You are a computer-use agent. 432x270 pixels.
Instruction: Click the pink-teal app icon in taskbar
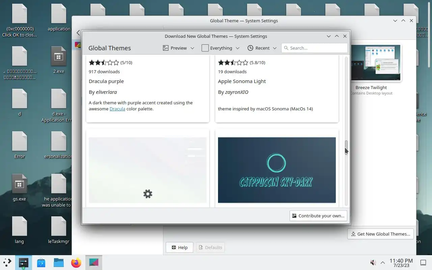click(94, 262)
